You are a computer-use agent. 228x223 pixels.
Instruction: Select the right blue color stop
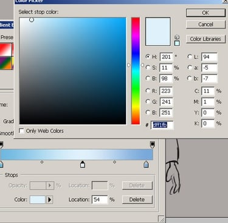pyautogui.click(x=146, y=164)
